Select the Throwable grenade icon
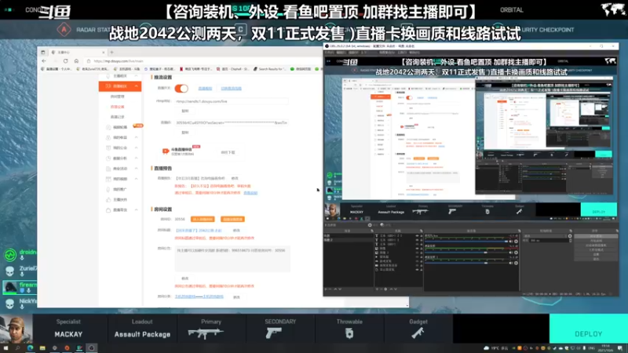 pos(349,333)
